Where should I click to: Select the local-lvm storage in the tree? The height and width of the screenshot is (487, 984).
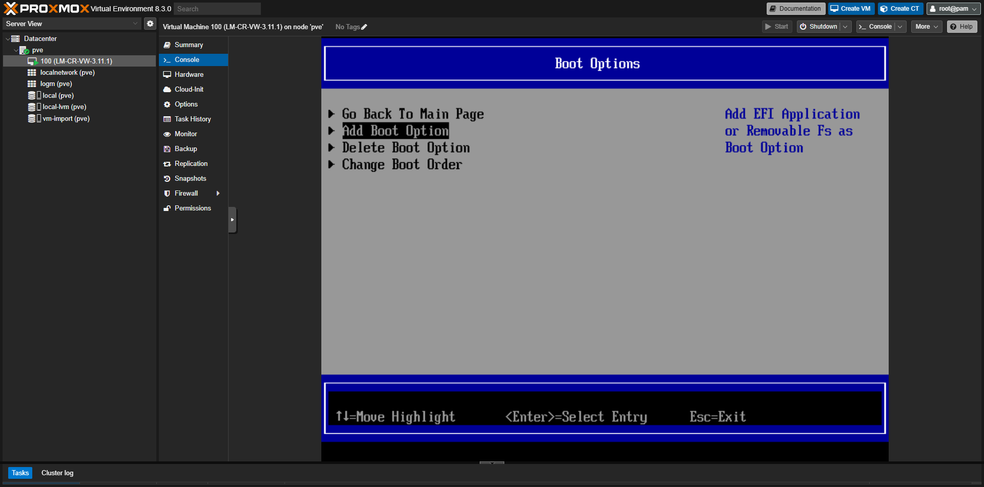[x=61, y=107]
